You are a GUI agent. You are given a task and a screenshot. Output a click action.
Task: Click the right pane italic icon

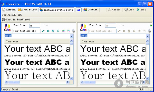[x=119, y=31]
